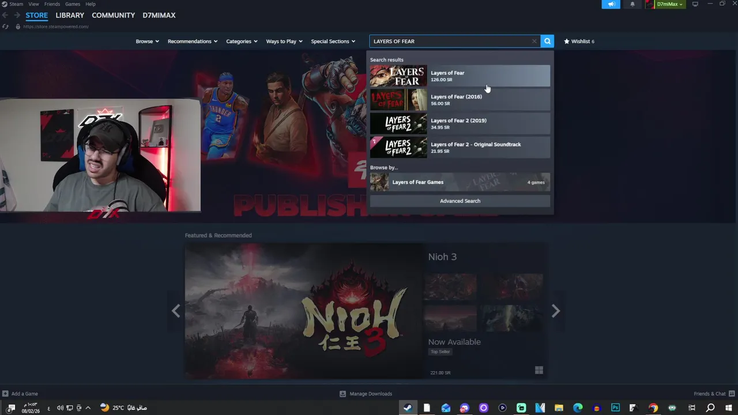Open File Explorer from the taskbar
The height and width of the screenshot is (415, 738).
559,408
